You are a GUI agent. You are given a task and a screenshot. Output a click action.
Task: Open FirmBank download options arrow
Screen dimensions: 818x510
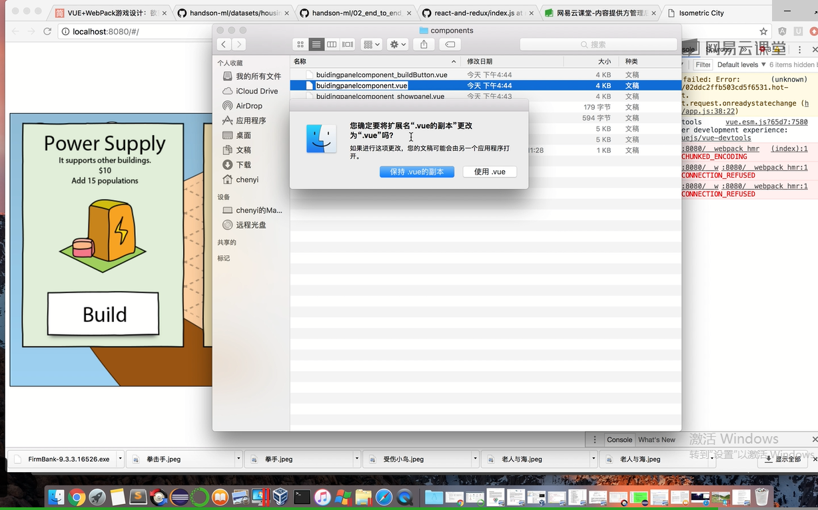point(120,459)
